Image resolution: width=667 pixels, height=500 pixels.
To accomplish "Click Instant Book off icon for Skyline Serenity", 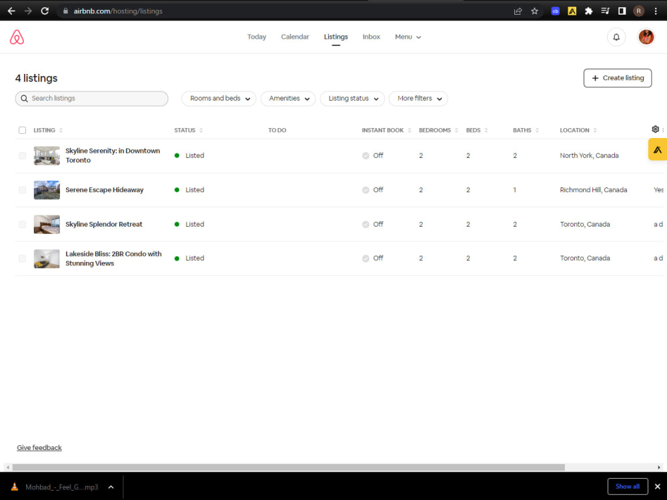I will pos(366,155).
